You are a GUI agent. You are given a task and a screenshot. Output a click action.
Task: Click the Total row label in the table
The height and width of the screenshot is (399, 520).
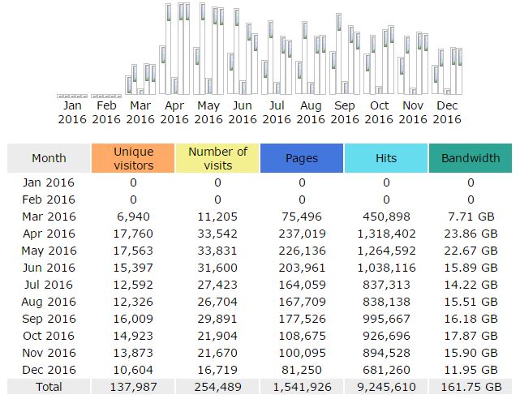click(x=49, y=388)
